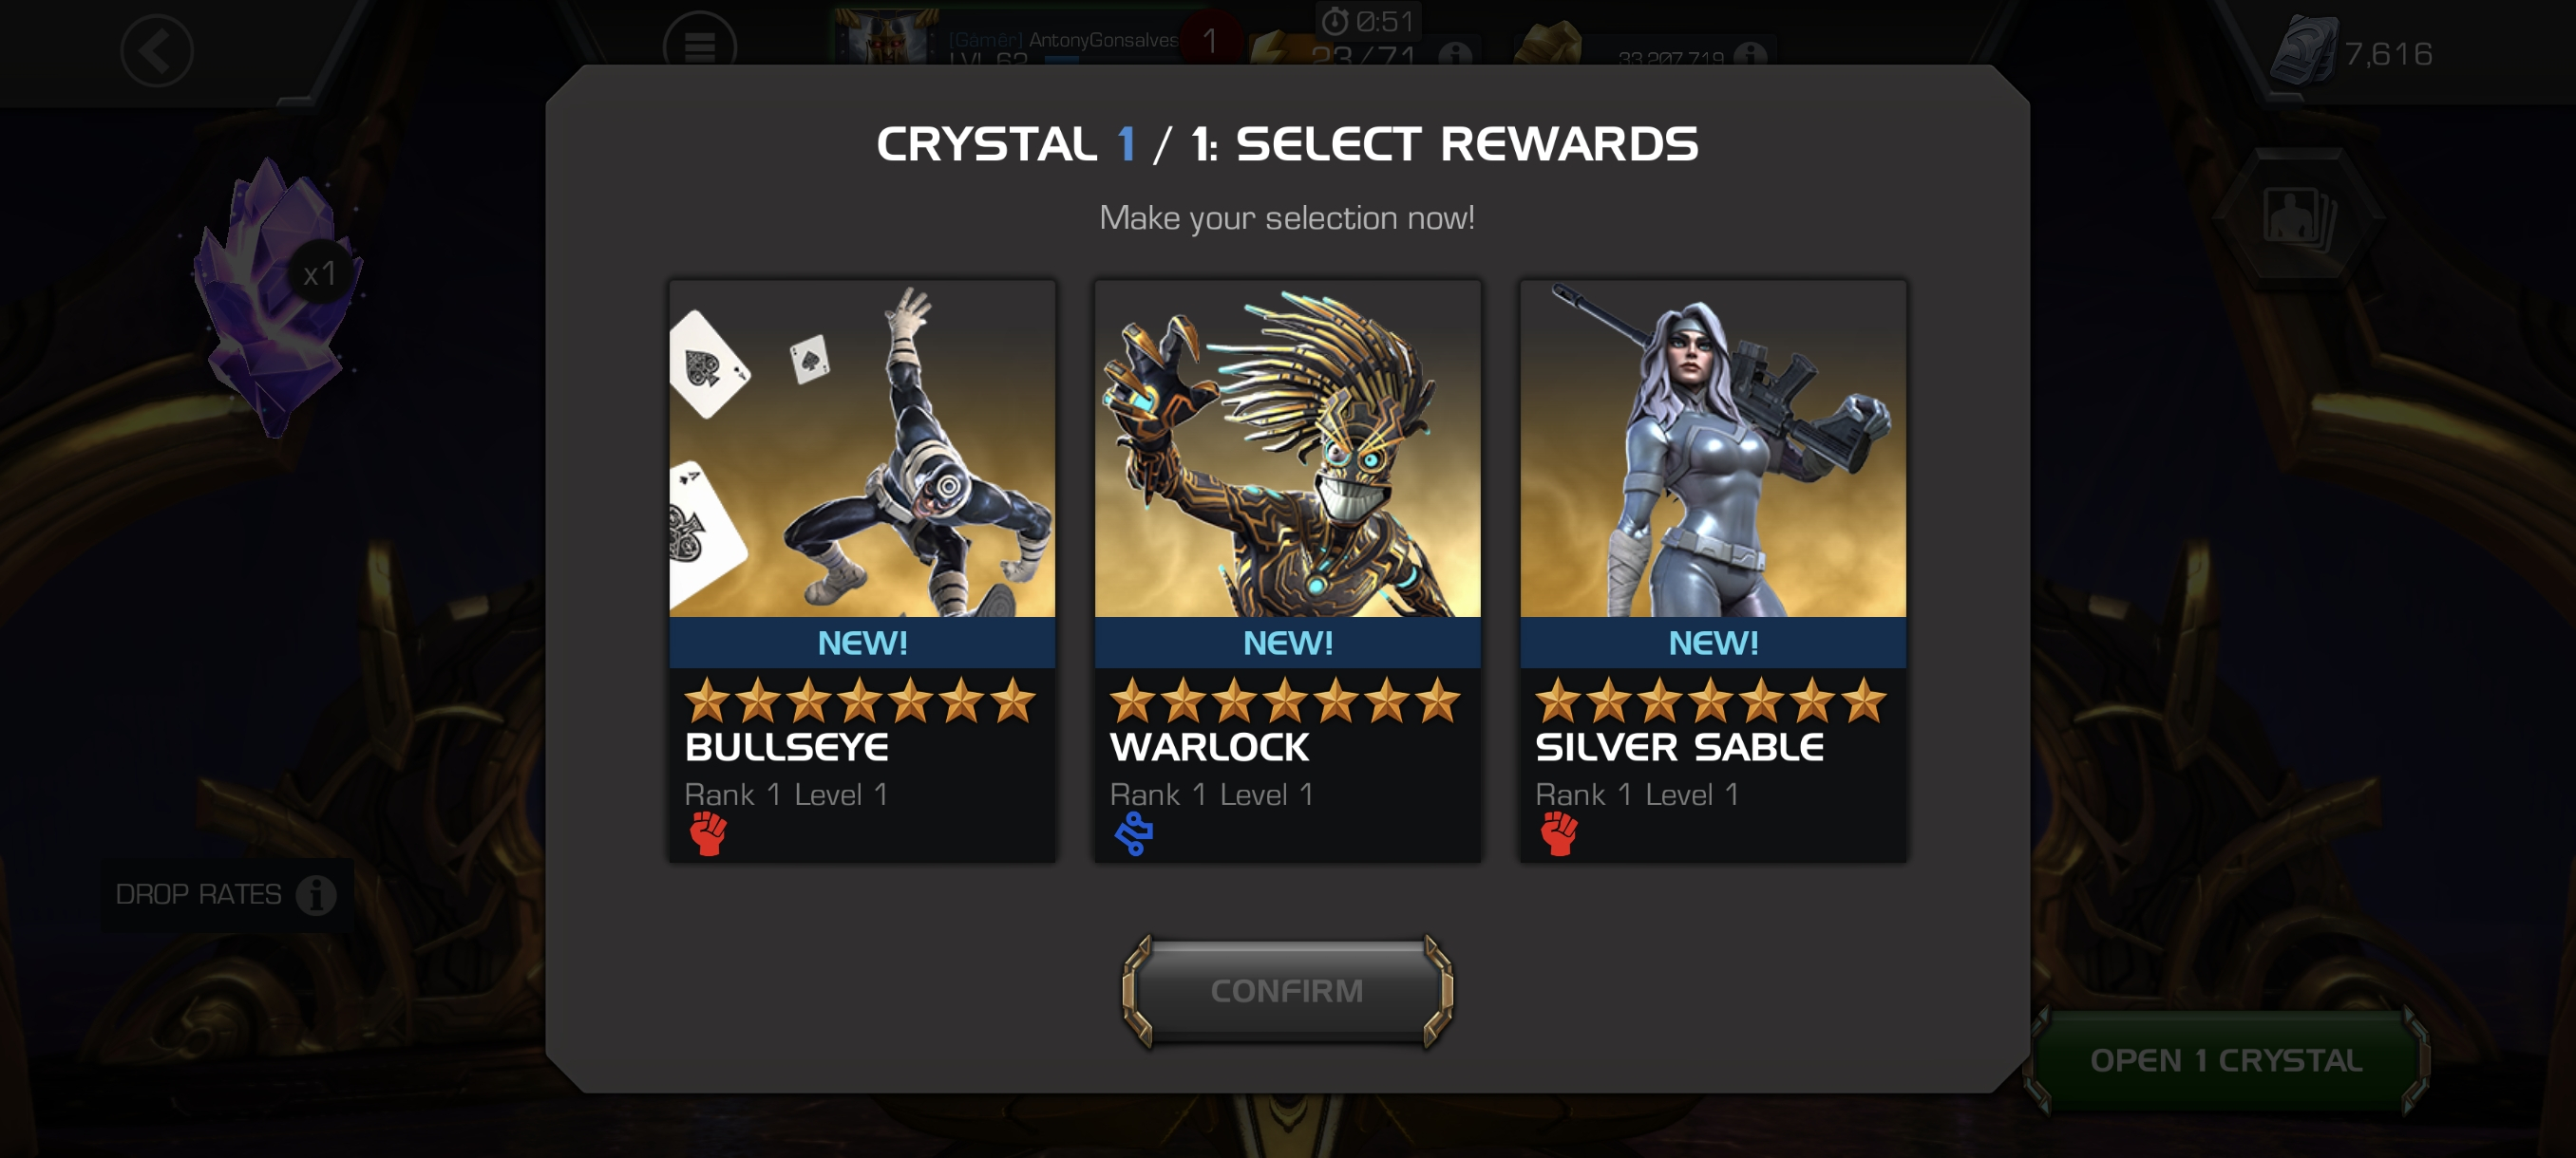Select the Warlock champion card

[x=1287, y=570]
